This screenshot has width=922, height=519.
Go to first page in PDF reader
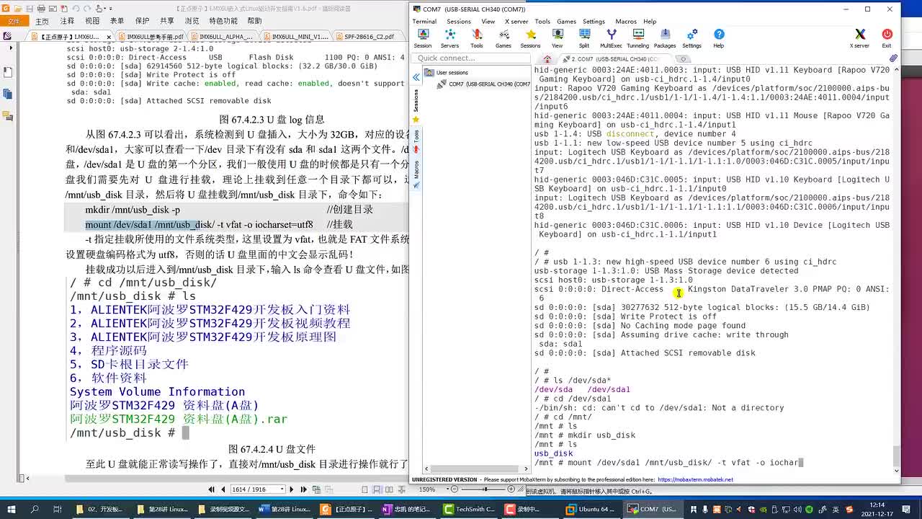211,489
